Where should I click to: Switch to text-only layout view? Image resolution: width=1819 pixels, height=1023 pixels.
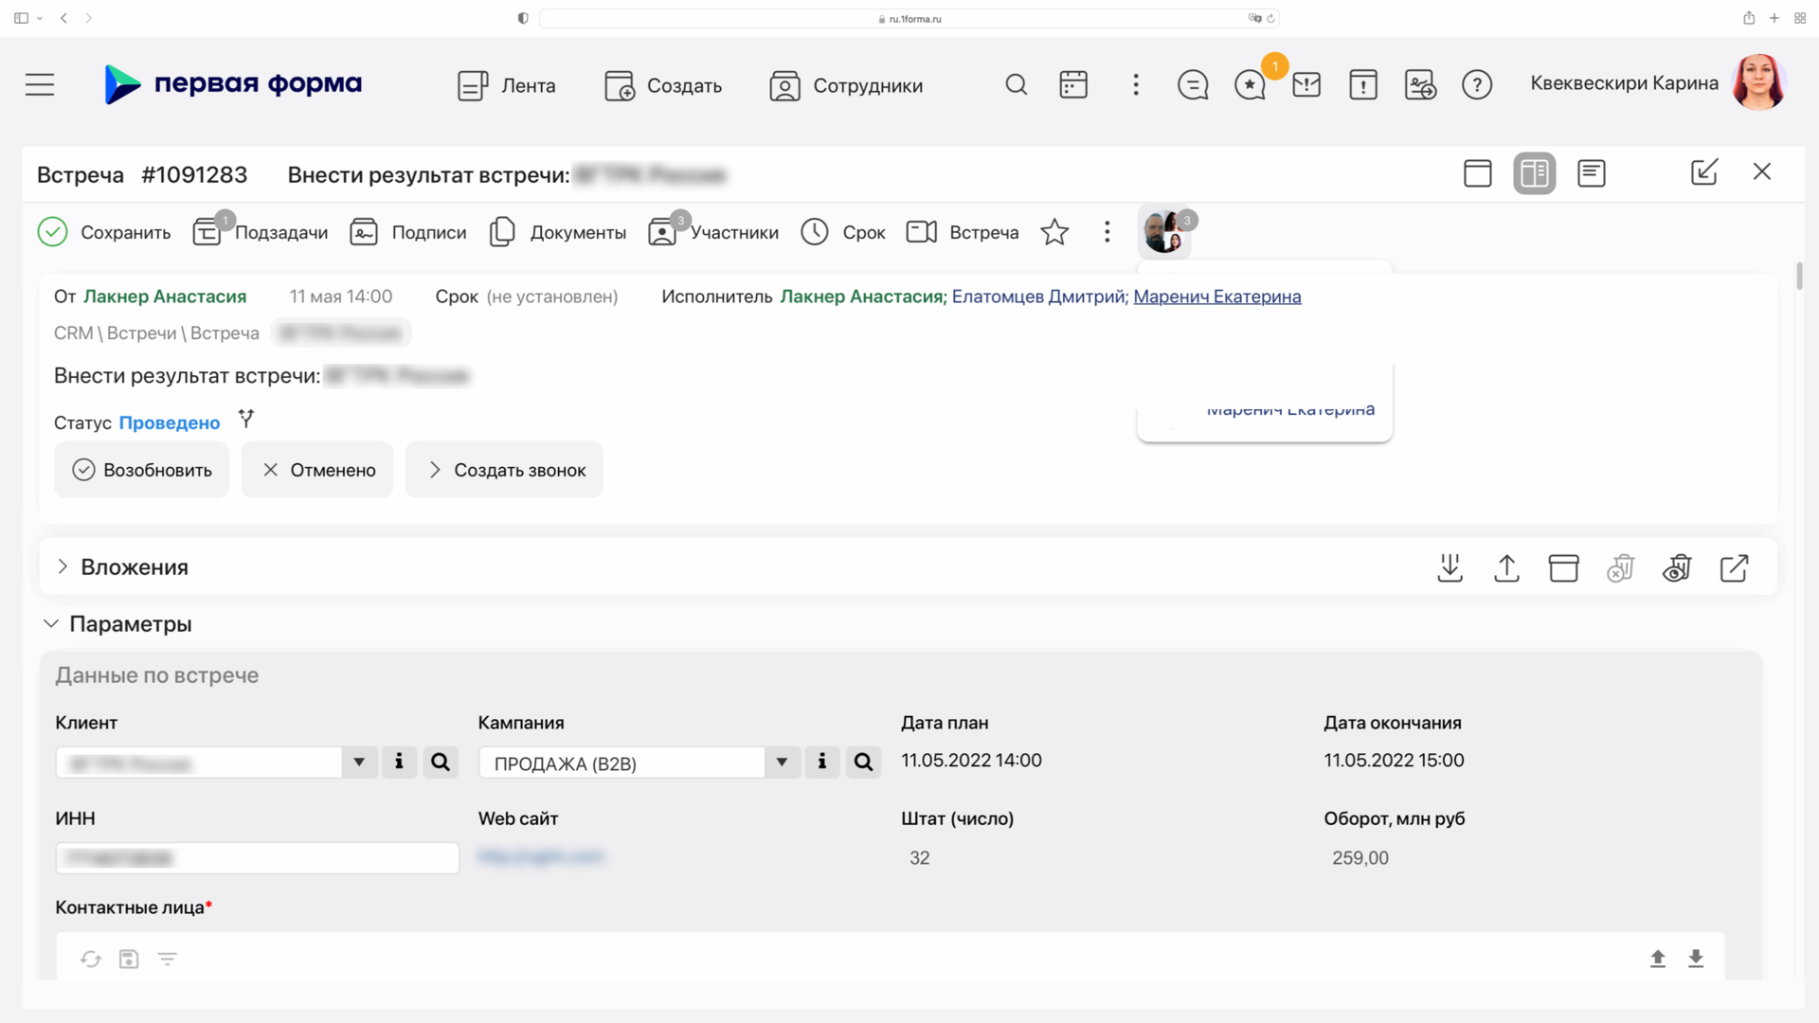1591,173
